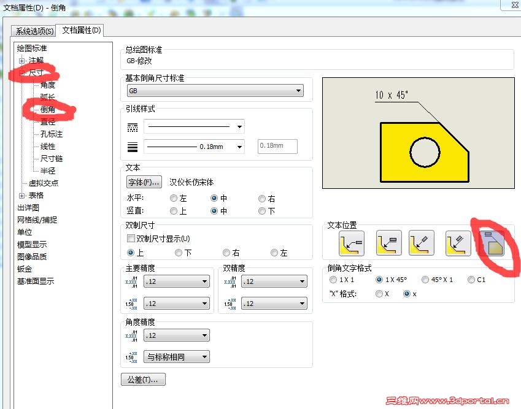This screenshot has width=521, height=409.
Task: Open 模型显示 settings
Action: coord(32,245)
